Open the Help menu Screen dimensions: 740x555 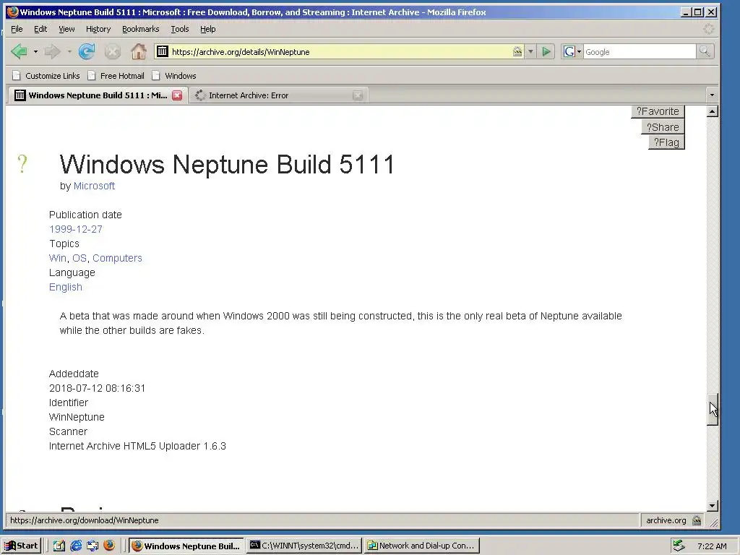(x=207, y=29)
